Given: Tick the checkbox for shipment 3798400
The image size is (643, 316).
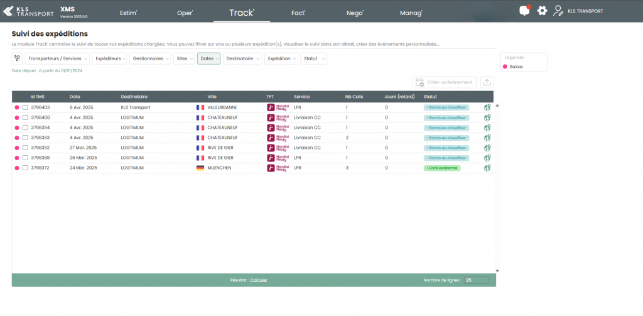Looking at the screenshot, I should point(25,117).
